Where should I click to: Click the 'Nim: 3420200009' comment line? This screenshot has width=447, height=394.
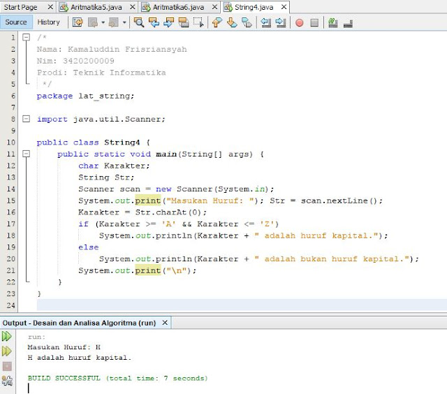[75, 61]
